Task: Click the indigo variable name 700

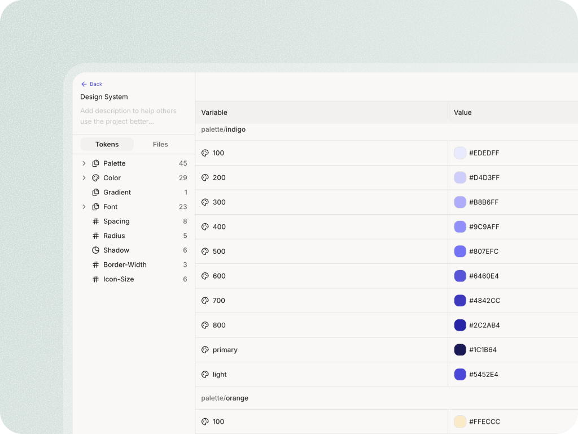Action: click(219, 301)
